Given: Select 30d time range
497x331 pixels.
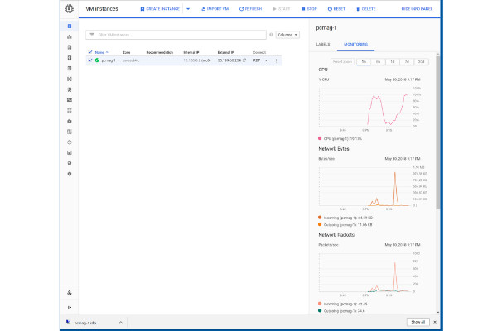Looking at the screenshot, I should click(422, 62).
